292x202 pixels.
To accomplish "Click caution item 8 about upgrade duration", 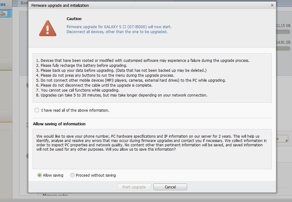I will pyautogui.click(x=122, y=95).
